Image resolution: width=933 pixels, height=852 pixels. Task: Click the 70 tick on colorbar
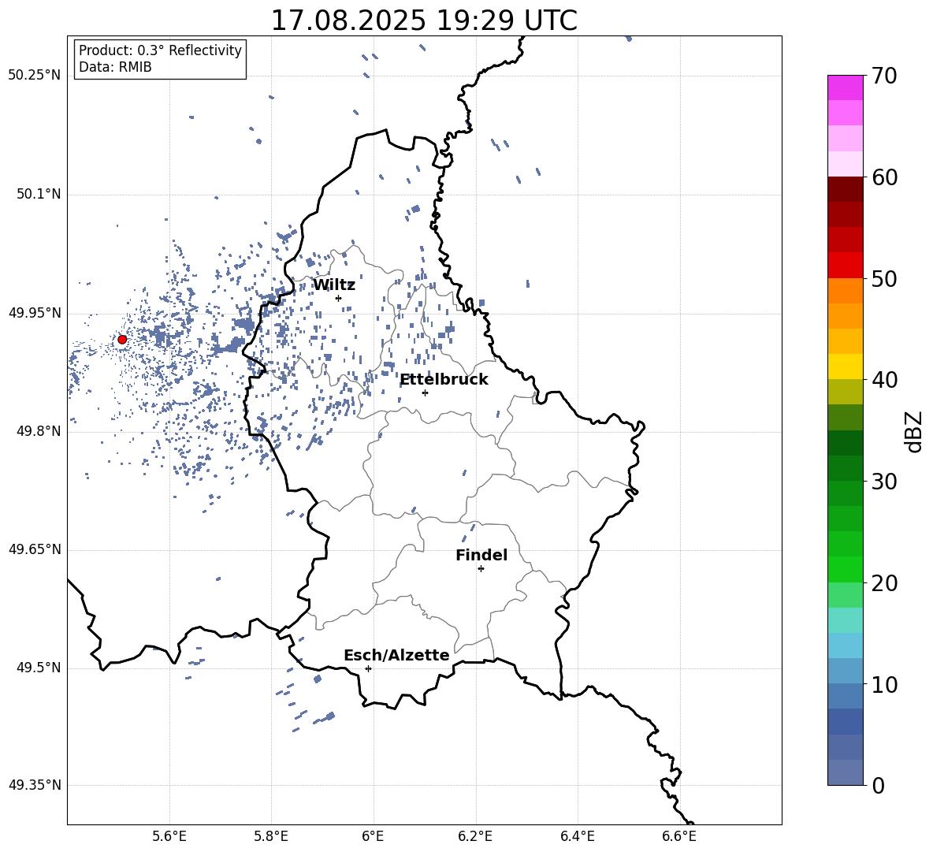coord(884,76)
